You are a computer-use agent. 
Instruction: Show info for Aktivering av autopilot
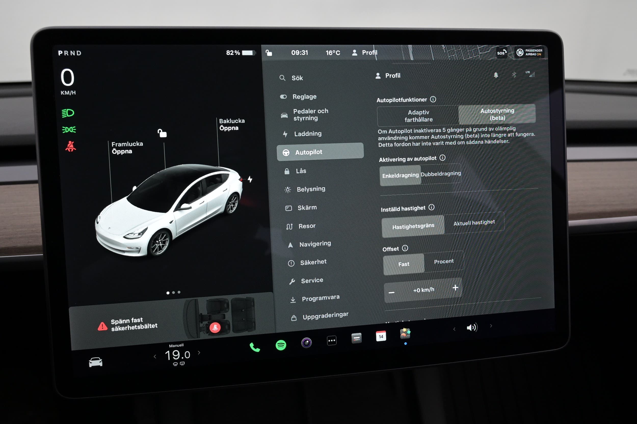[x=442, y=158]
